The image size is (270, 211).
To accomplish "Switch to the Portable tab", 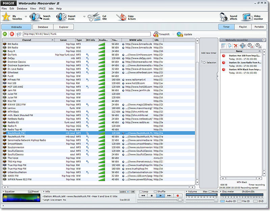I will (x=259, y=27).
